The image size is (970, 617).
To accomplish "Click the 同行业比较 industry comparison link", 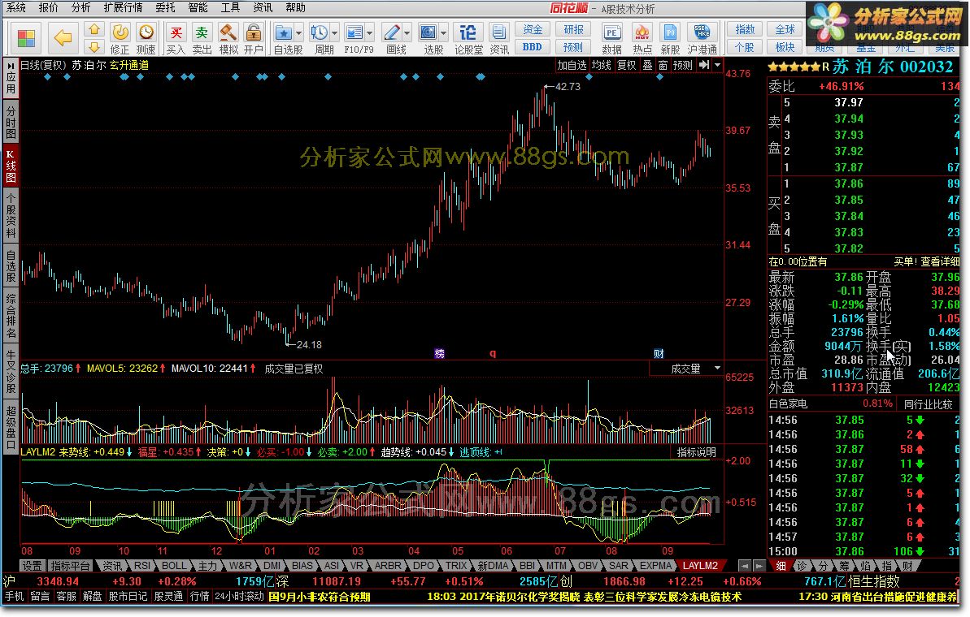I will coord(928,404).
